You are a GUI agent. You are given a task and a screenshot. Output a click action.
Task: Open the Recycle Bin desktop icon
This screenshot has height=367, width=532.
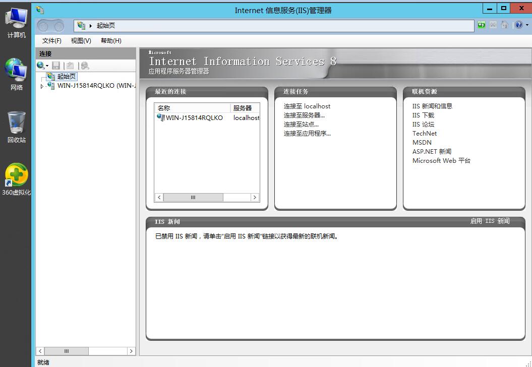point(16,127)
